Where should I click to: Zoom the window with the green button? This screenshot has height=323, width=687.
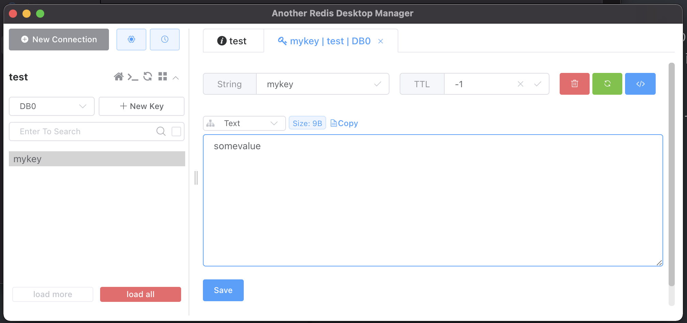click(40, 14)
